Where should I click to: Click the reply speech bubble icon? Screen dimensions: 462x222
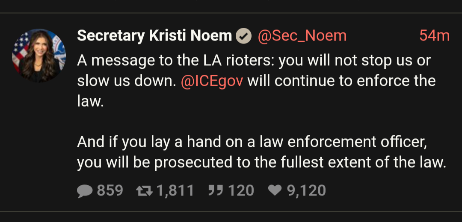(85, 190)
